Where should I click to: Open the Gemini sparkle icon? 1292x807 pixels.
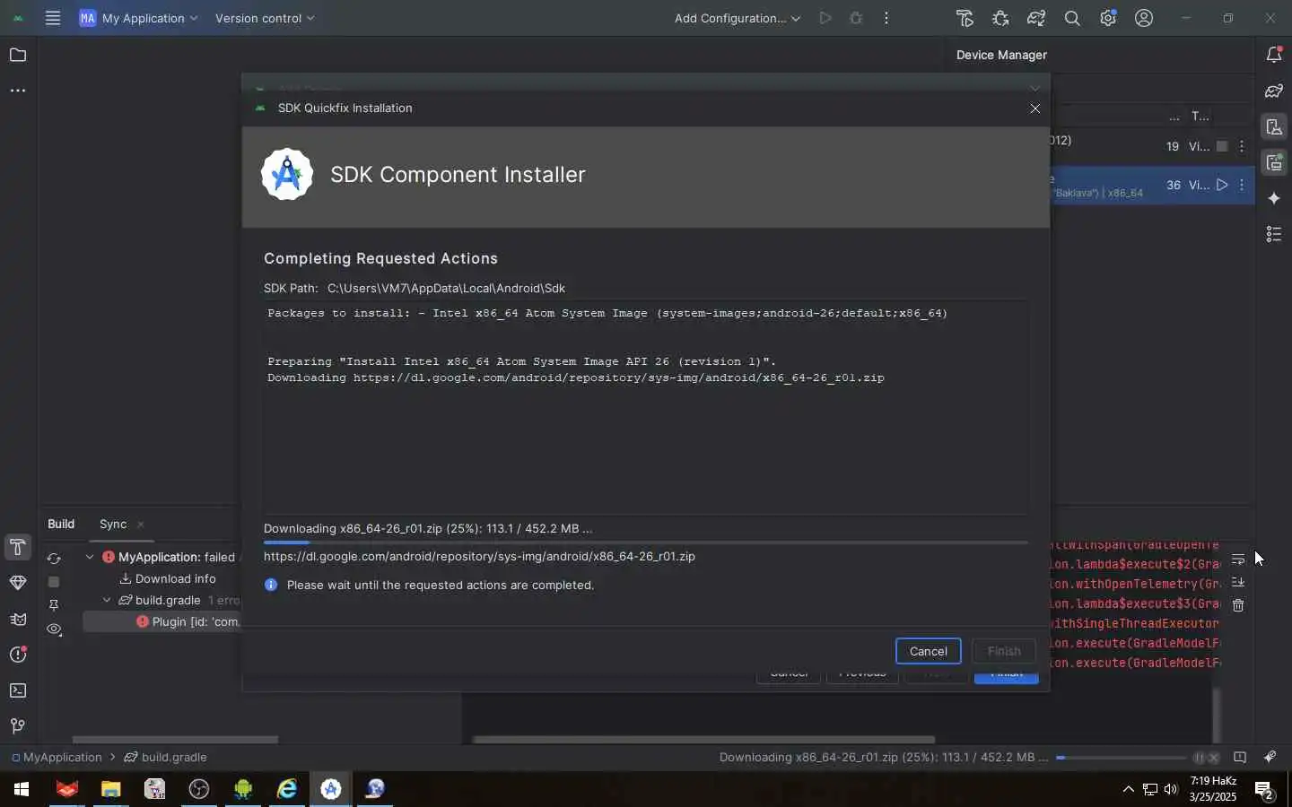(x=1275, y=198)
